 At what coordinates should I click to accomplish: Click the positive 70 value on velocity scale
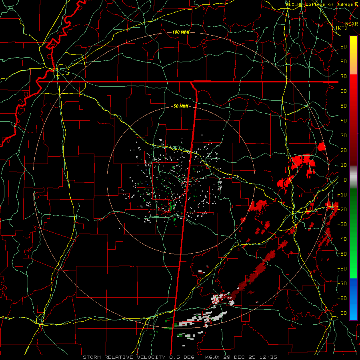click(344, 76)
